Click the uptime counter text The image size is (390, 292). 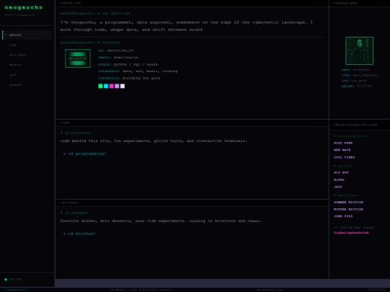coord(357,87)
